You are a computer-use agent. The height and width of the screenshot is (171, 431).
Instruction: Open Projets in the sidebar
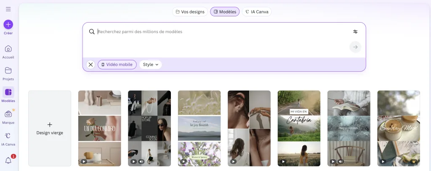click(8, 74)
